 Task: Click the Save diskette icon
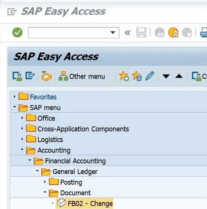pos(141,32)
